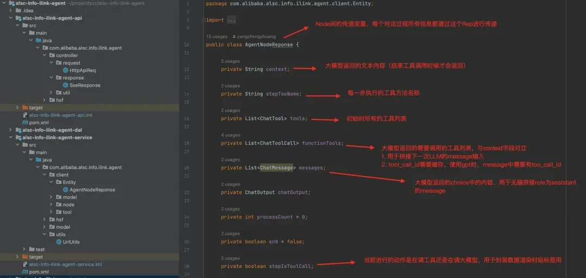Click the 'messages' field name
The width and height of the screenshot is (586, 278).
tap(310, 168)
